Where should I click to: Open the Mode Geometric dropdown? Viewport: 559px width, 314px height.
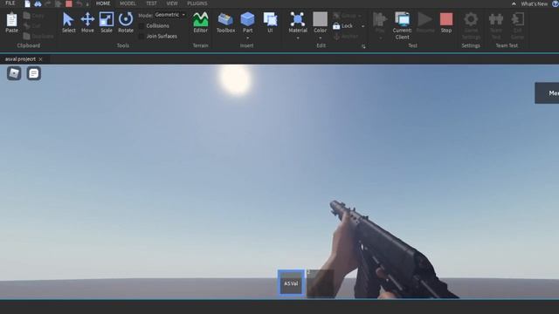tap(170, 15)
